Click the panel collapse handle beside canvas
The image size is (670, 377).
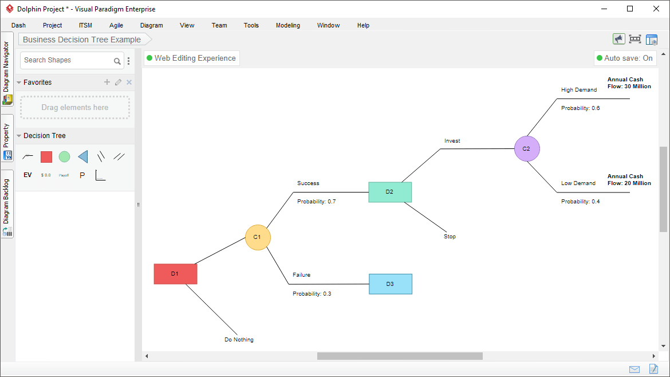138,205
